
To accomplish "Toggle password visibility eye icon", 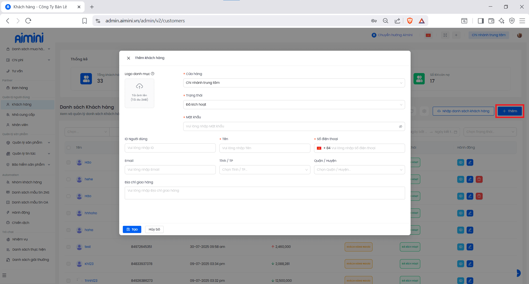I will click(x=400, y=127).
